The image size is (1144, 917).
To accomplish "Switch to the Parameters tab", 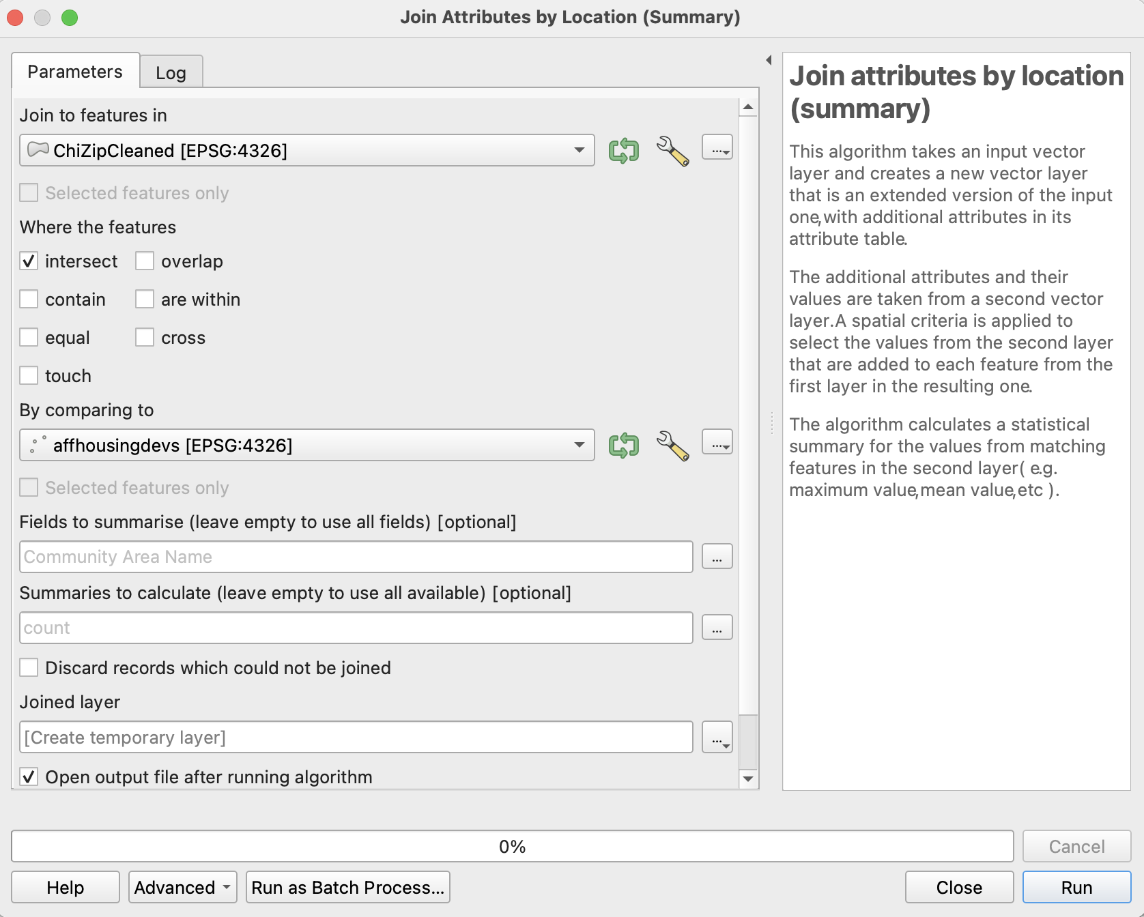I will (75, 71).
